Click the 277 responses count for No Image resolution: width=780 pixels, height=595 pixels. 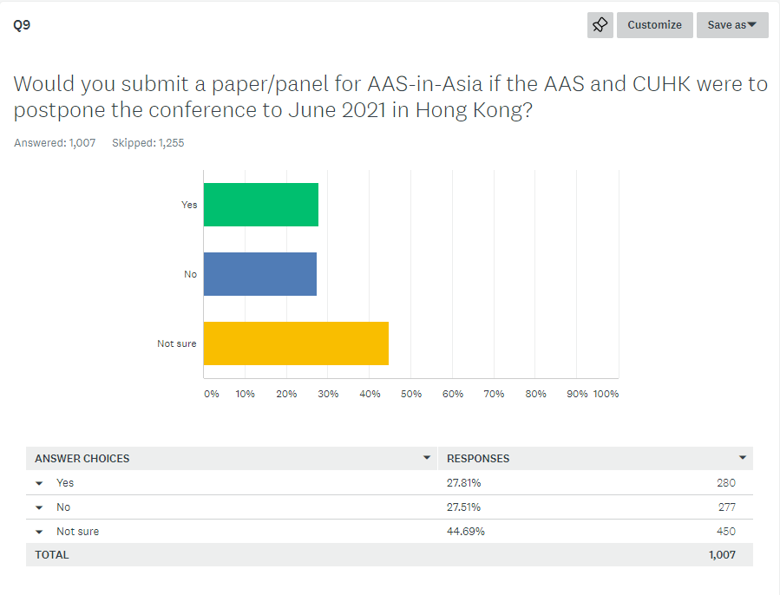[726, 507]
